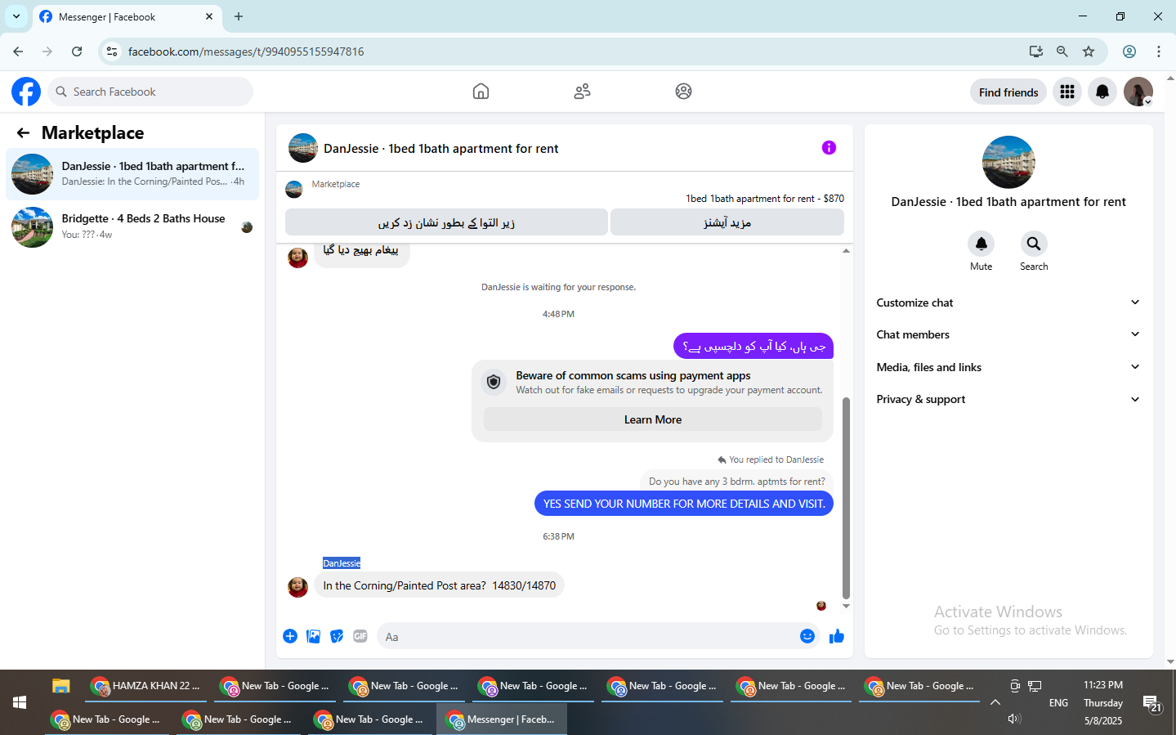Open conversation information purple icon

pyautogui.click(x=829, y=148)
